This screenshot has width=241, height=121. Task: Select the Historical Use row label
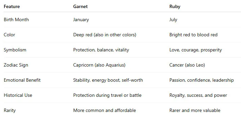(18, 95)
